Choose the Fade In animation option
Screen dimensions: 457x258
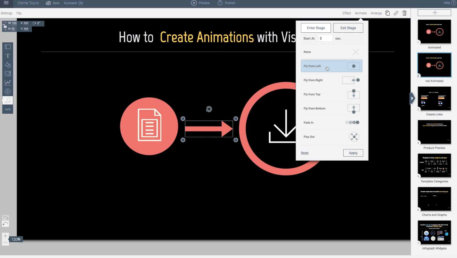click(x=331, y=123)
